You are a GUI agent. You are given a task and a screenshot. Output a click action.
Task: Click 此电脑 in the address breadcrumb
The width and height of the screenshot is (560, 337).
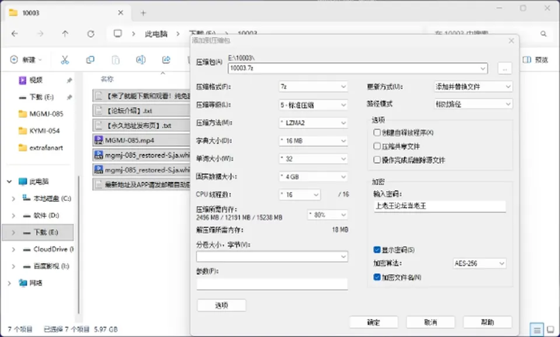point(156,34)
